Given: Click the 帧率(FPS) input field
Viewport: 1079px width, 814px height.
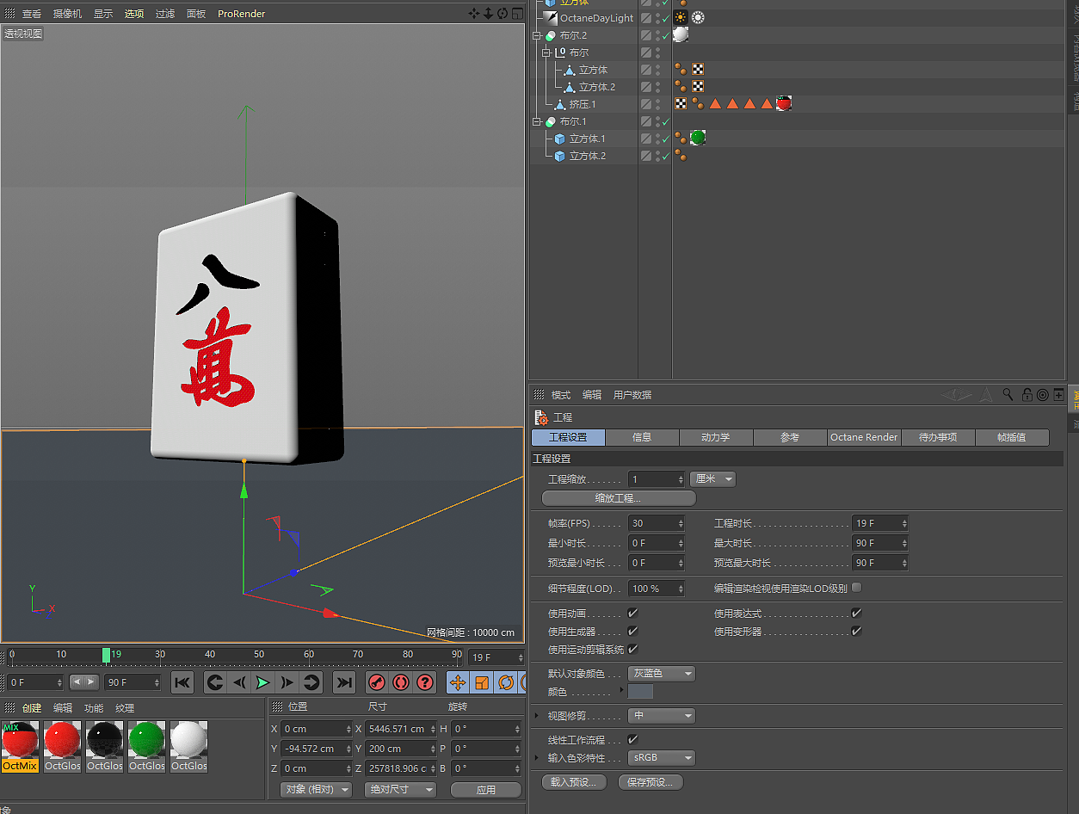Looking at the screenshot, I should 657,523.
